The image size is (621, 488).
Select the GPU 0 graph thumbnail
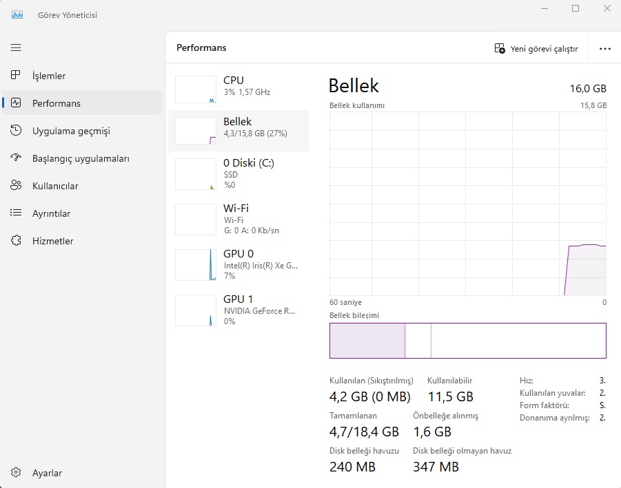(196, 265)
